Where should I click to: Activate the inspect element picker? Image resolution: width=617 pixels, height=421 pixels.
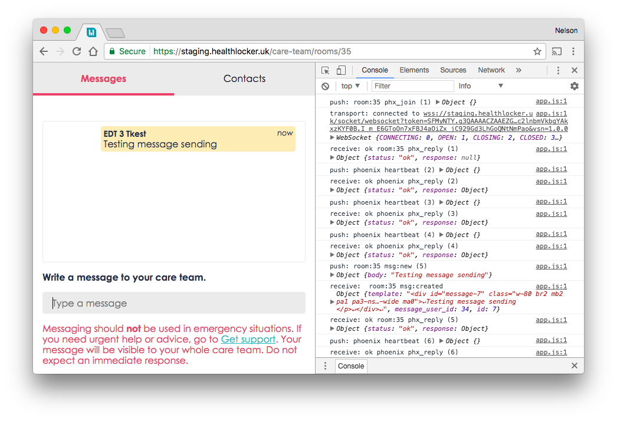coord(324,70)
